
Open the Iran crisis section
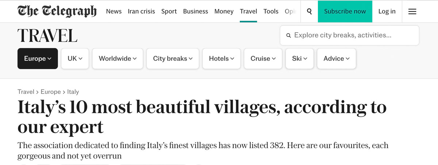(142, 11)
